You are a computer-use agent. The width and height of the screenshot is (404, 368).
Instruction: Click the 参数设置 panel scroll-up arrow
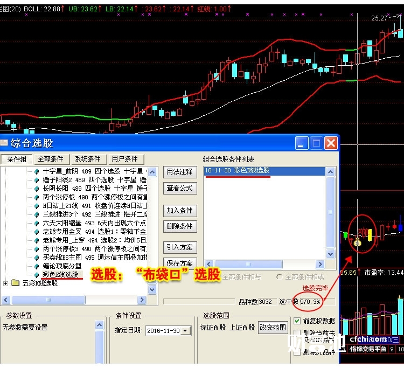100,325
